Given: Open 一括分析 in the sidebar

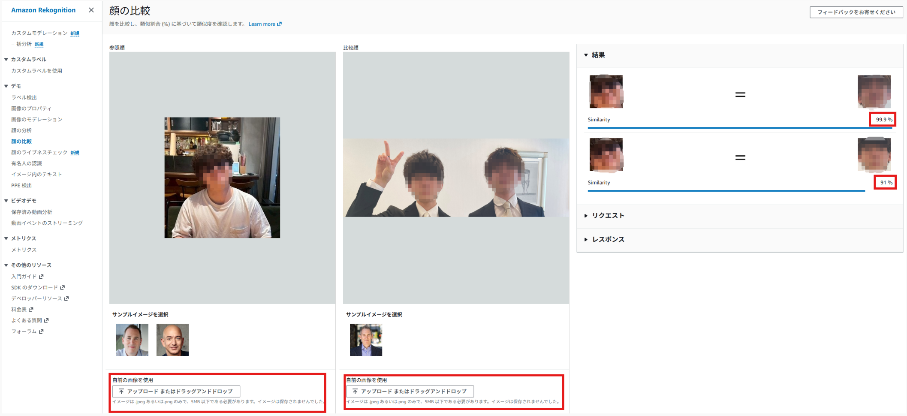Looking at the screenshot, I should coord(21,44).
